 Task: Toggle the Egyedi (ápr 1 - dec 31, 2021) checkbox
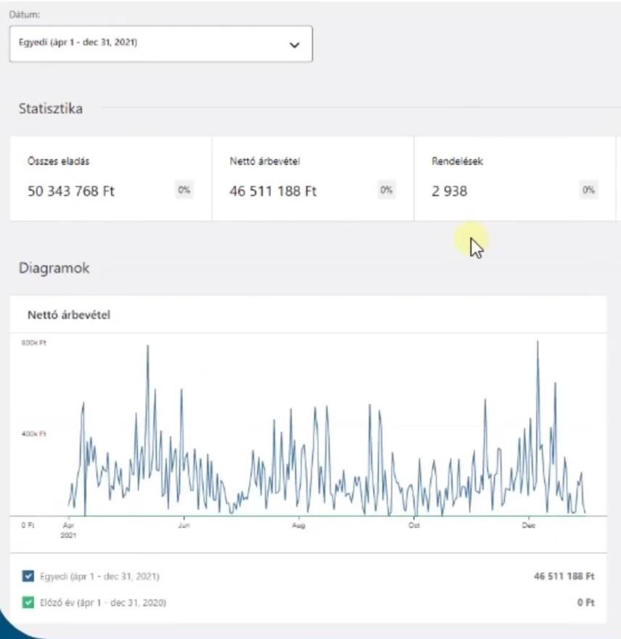[x=28, y=577]
